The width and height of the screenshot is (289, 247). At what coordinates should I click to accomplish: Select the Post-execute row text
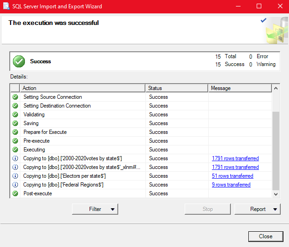pos(37,193)
